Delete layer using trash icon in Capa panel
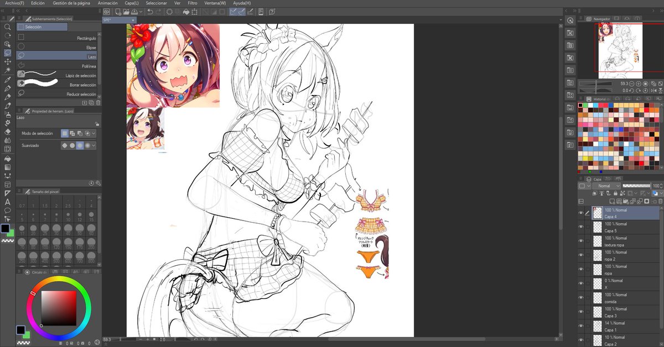This screenshot has width=664, height=347. 660,200
